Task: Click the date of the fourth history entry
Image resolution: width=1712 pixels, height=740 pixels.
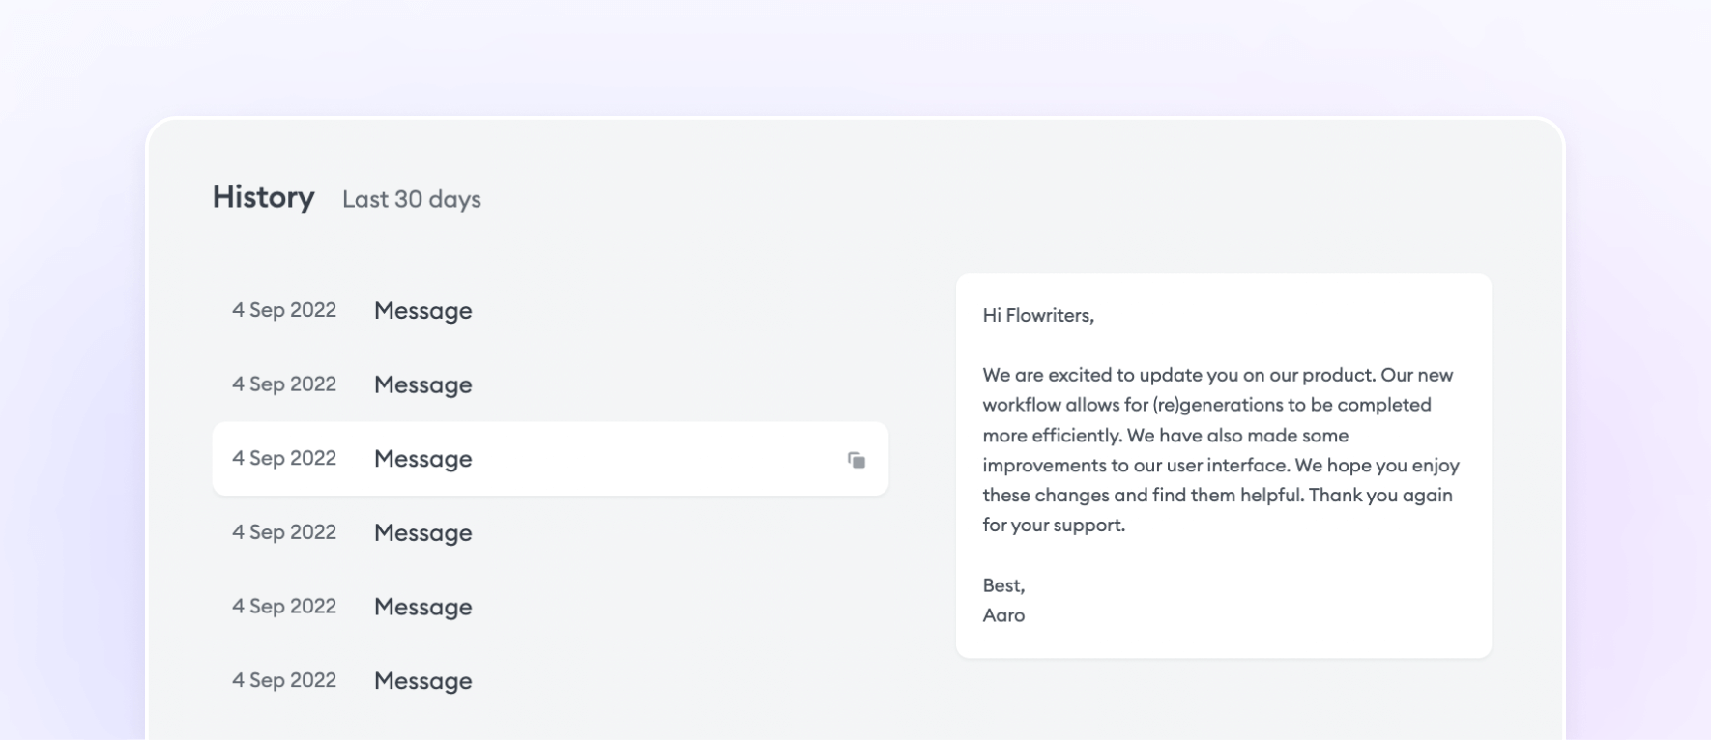Action: click(x=284, y=532)
